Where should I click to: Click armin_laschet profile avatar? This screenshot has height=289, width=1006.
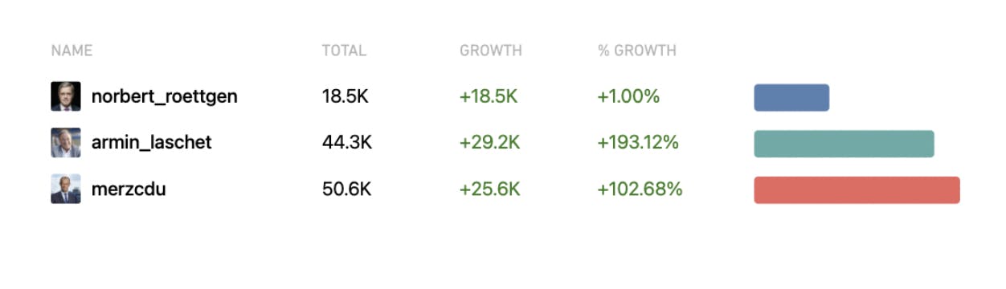click(x=66, y=143)
